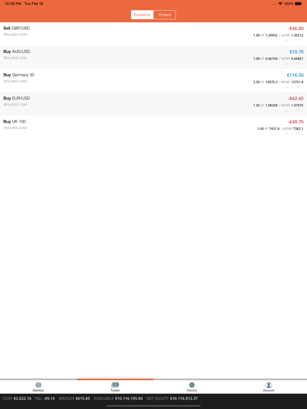The height and width of the screenshot is (409, 307).
Task: Open the Buy AUD/USD position row
Action: point(153,57)
